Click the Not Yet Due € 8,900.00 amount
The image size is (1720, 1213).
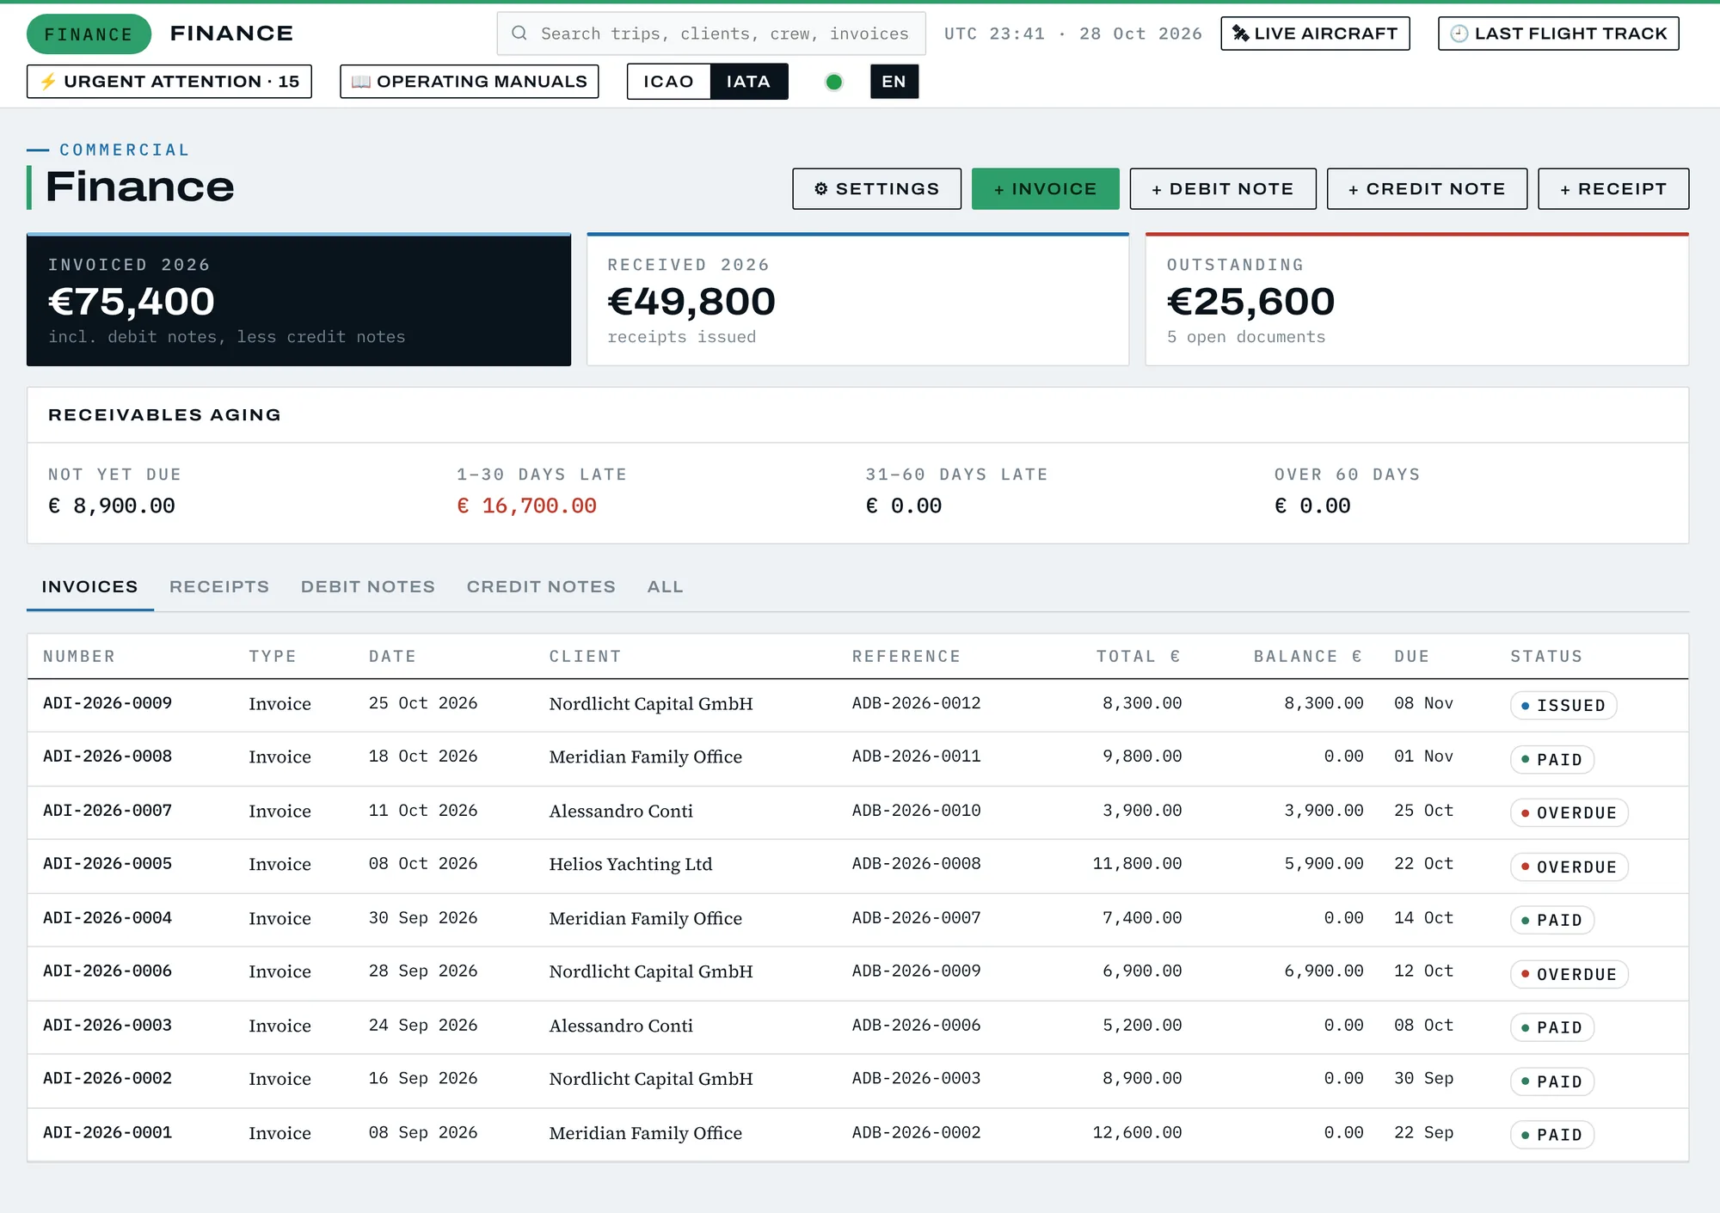(112, 506)
